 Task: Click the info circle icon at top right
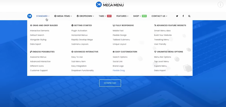(220, 5)
